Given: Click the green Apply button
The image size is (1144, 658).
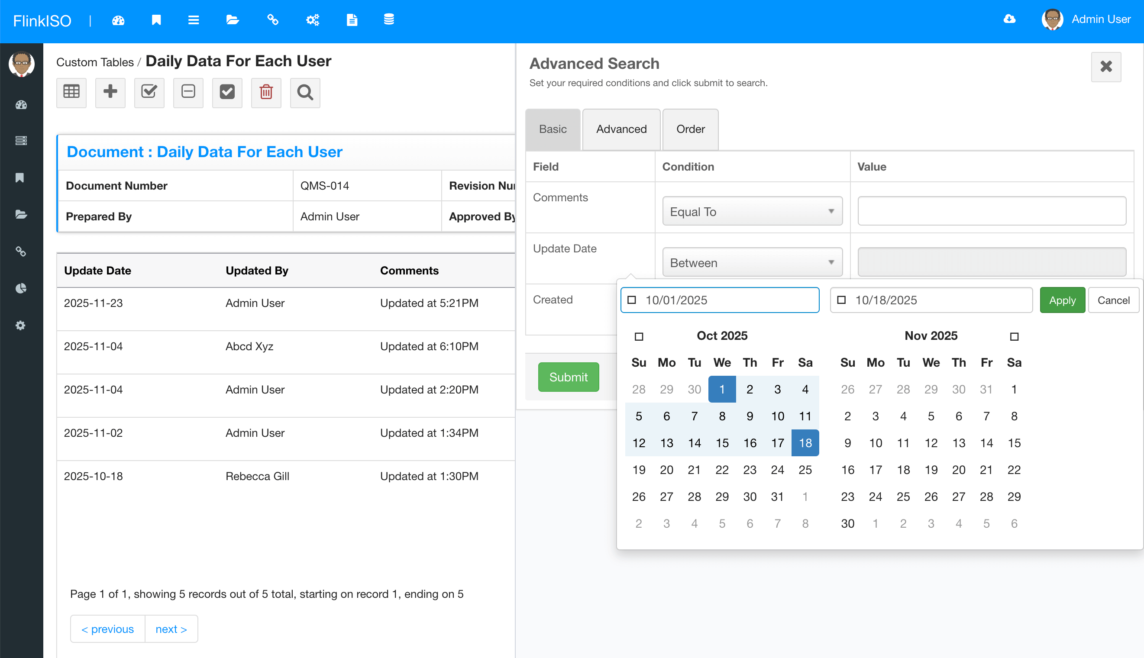Looking at the screenshot, I should 1062,300.
